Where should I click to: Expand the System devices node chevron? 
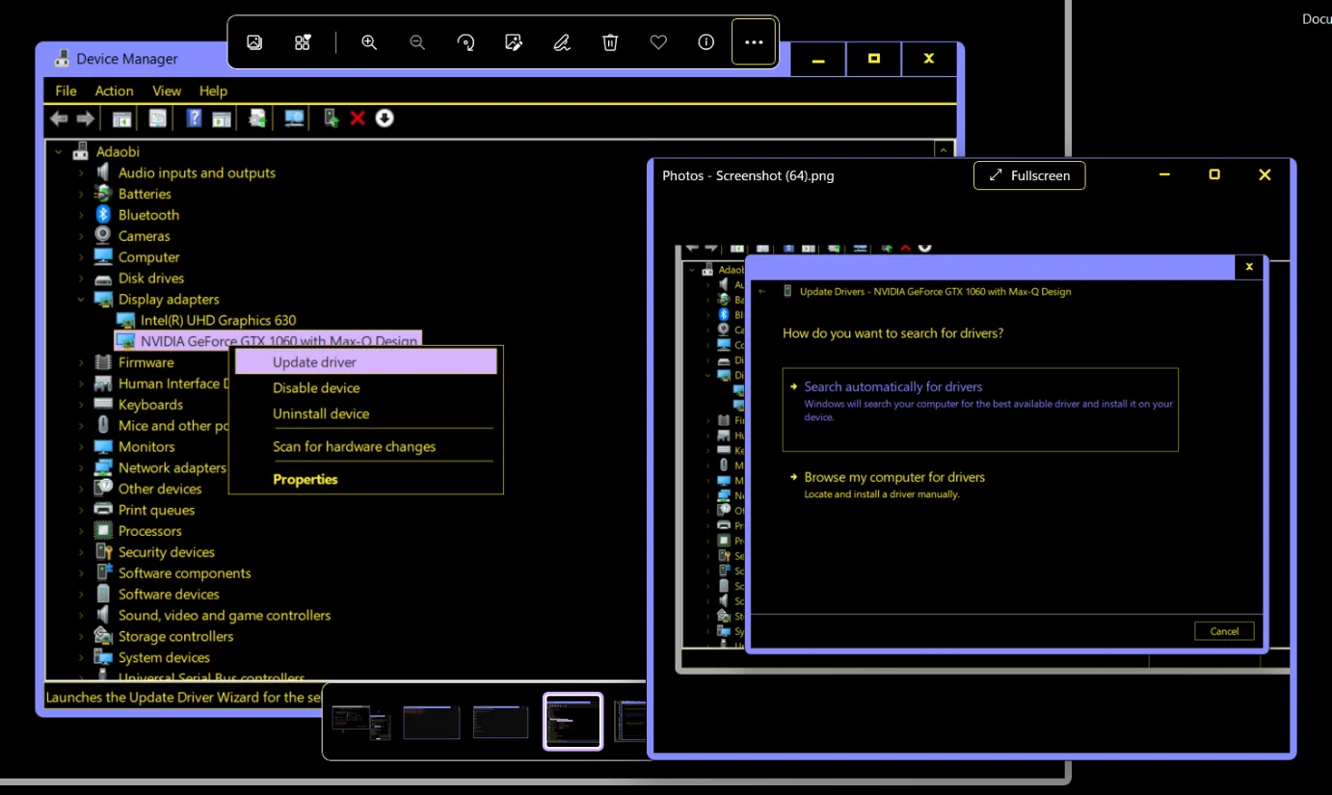[x=82, y=657]
